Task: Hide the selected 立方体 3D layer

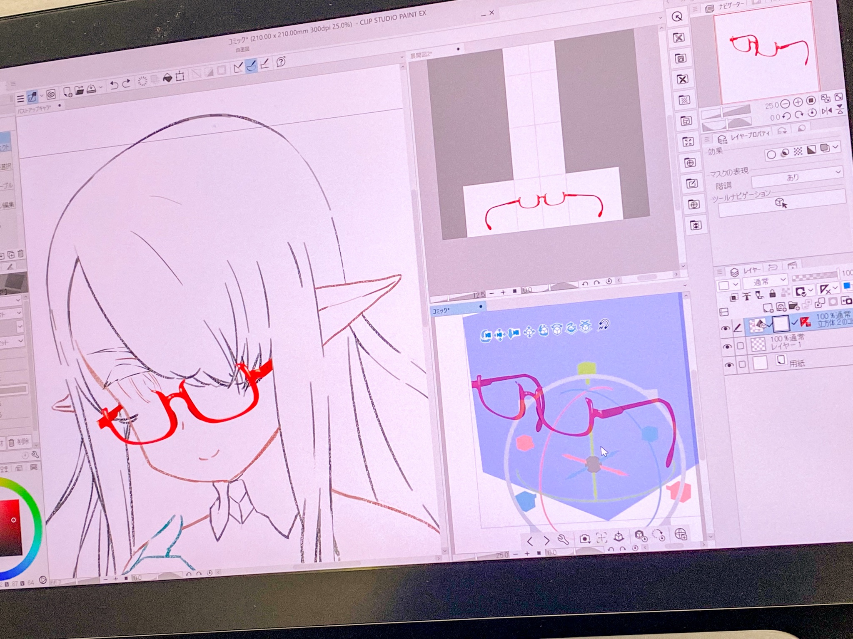Action: [x=725, y=329]
